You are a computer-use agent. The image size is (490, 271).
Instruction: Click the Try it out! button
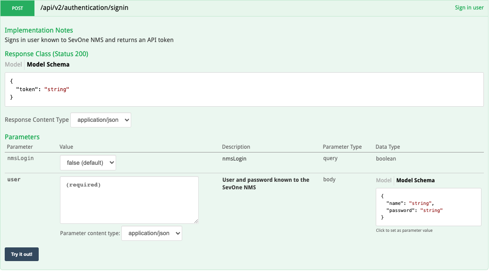click(x=22, y=254)
